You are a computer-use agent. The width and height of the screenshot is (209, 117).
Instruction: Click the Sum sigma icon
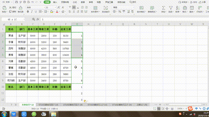[163, 8]
